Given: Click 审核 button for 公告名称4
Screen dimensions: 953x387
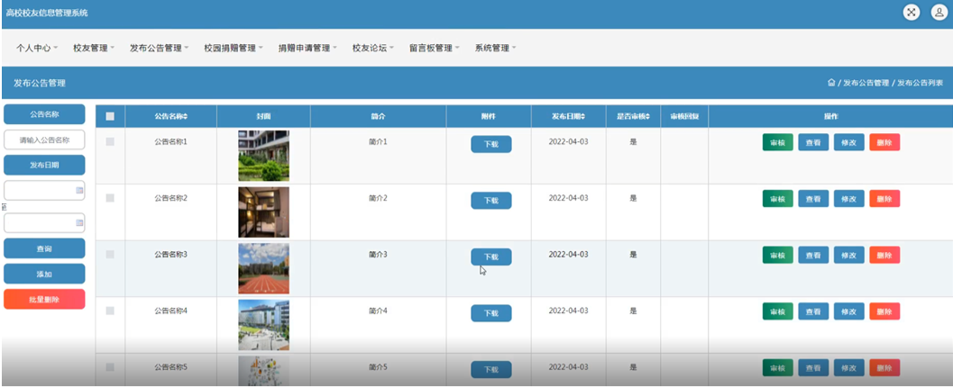Looking at the screenshot, I should pos(778,311).
